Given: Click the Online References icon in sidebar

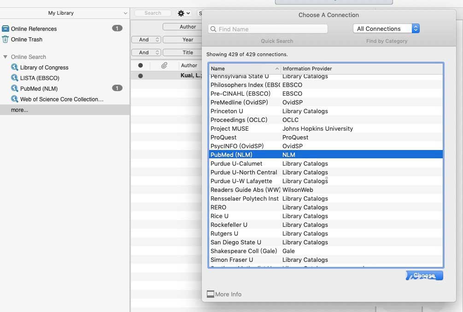Looking at the screenshot, I should coord(6,29).
